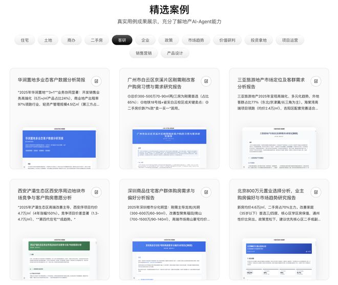Open share icon on 广州市白云区 card
Viewport: 338px width, 285px height.
(206, 82)
